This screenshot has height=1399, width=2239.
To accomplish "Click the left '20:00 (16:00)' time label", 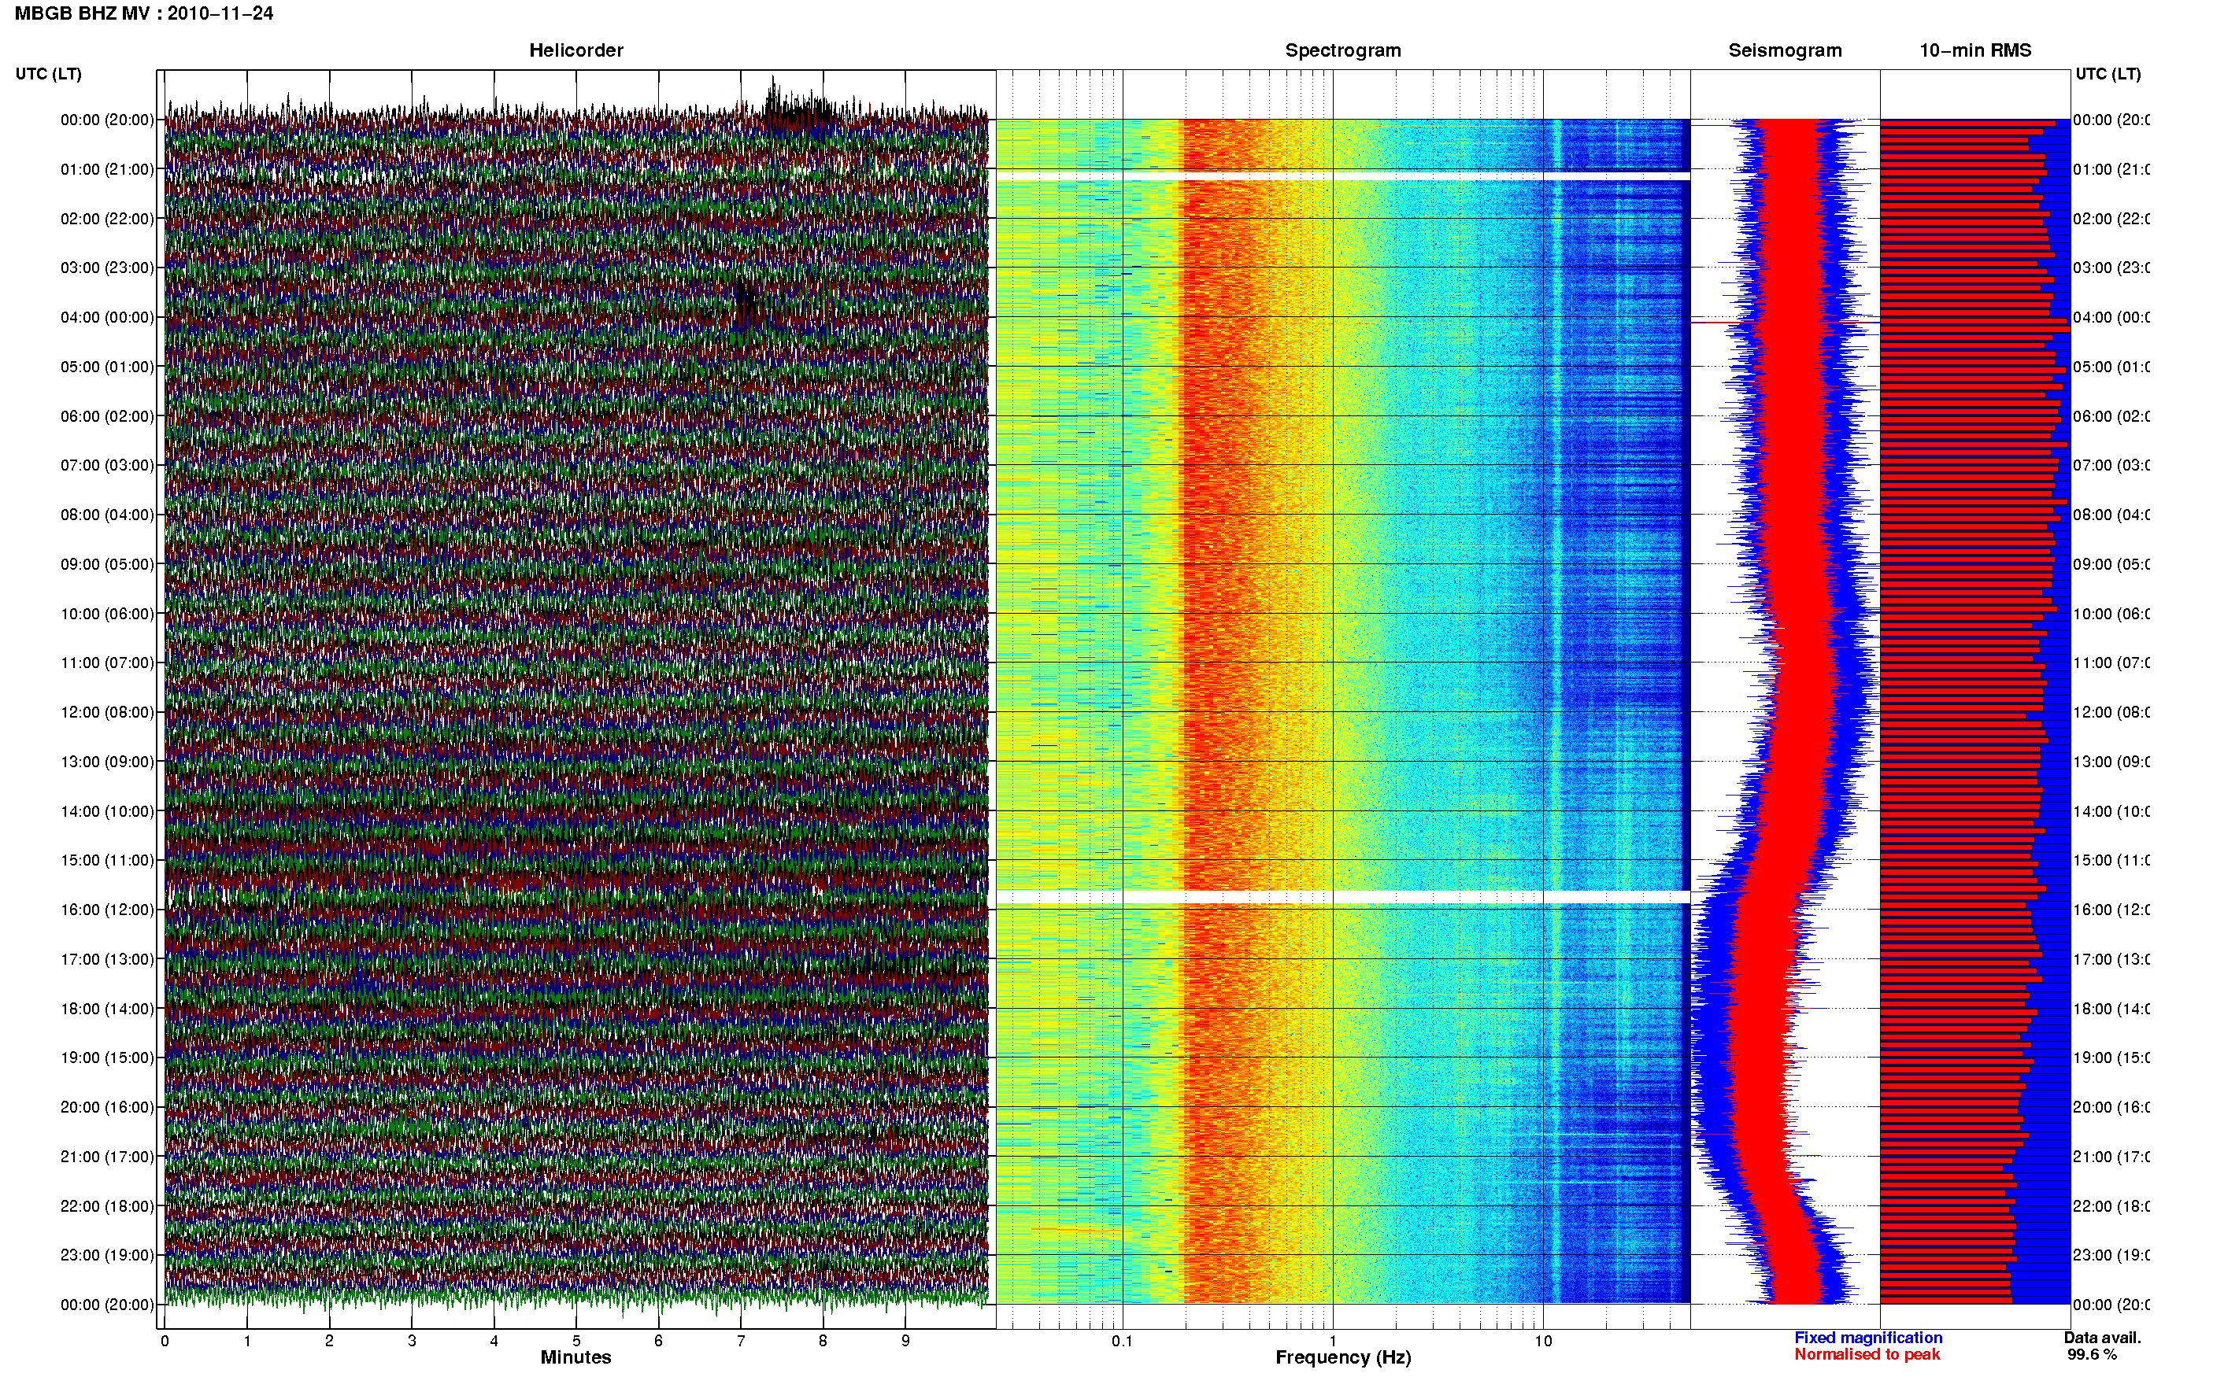I will [107, 1106].
